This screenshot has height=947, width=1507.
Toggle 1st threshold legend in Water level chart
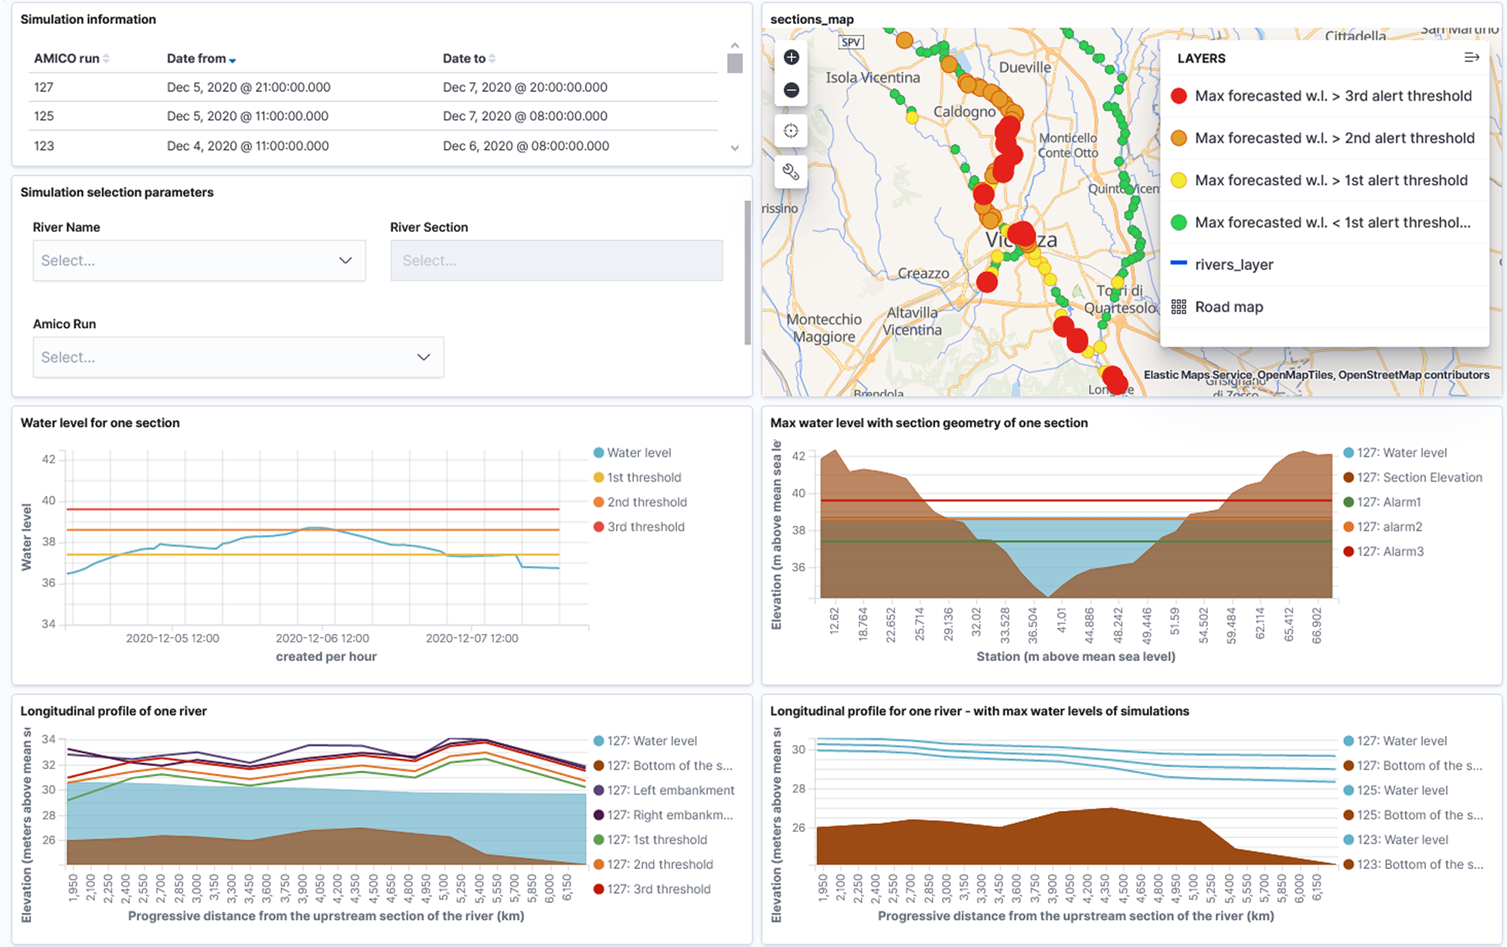tap(637, 478)
